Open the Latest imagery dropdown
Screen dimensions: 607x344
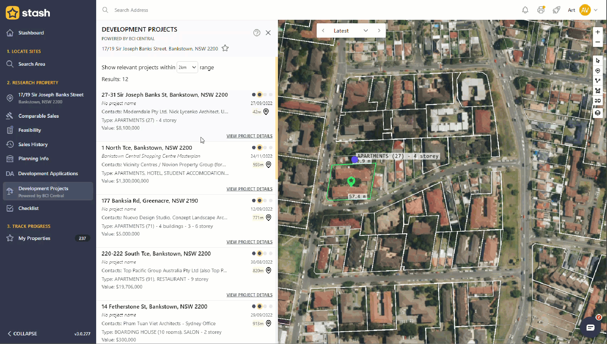pyautogui.click(x=350, y=31)
